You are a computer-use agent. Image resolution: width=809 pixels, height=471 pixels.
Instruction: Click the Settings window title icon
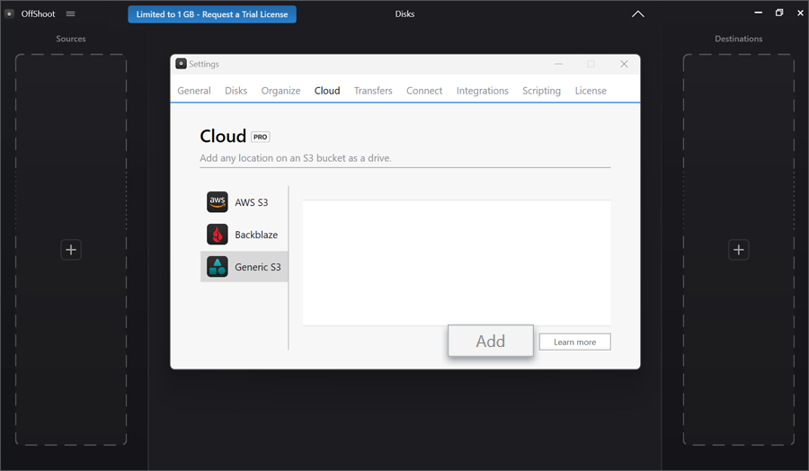pyautogui.click(x=181, y=64)
